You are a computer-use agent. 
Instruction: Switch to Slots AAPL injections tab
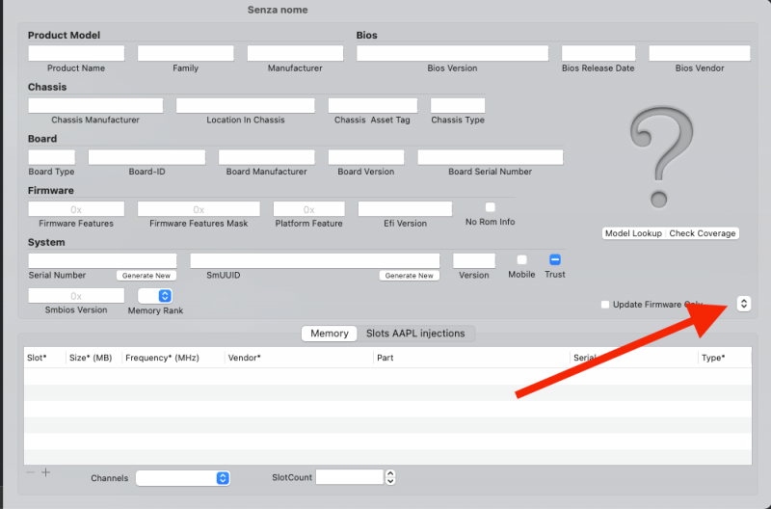tap(415, 334)
